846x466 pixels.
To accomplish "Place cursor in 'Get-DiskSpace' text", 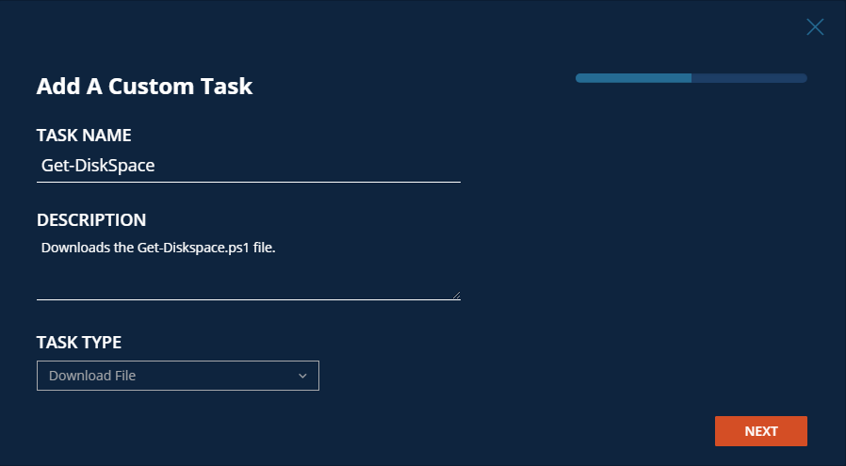I will [x=98, y=165].
